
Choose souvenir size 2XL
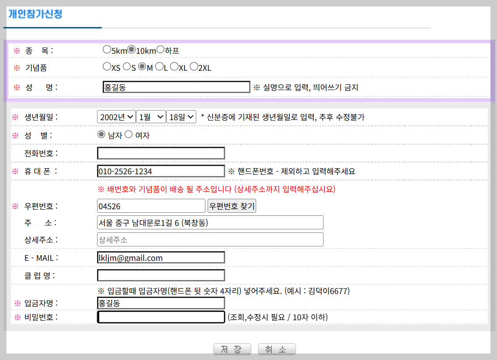click(194, 66)
